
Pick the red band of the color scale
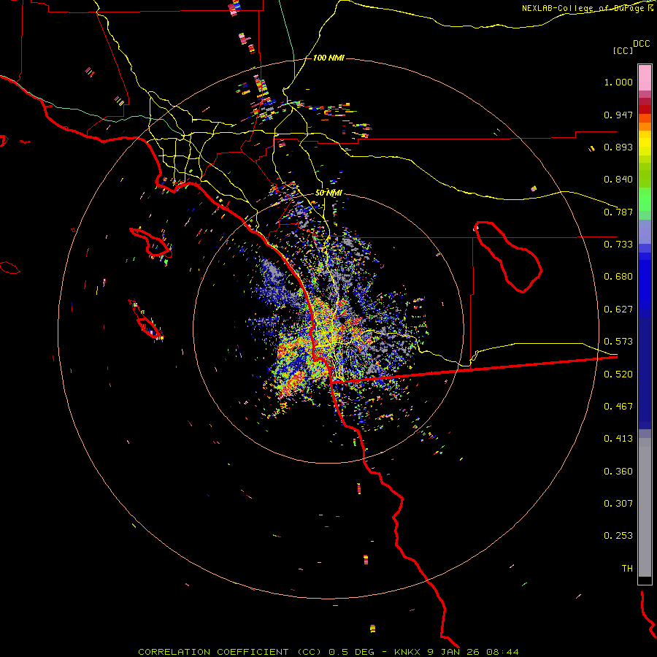645,109
